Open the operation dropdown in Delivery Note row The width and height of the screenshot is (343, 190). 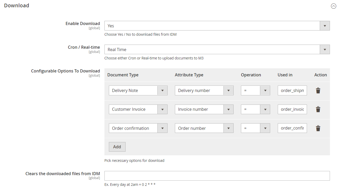[255, 90]
